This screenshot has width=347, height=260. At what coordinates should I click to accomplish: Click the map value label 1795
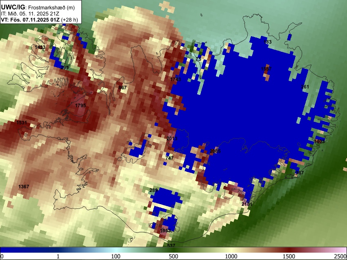[80, 106]
